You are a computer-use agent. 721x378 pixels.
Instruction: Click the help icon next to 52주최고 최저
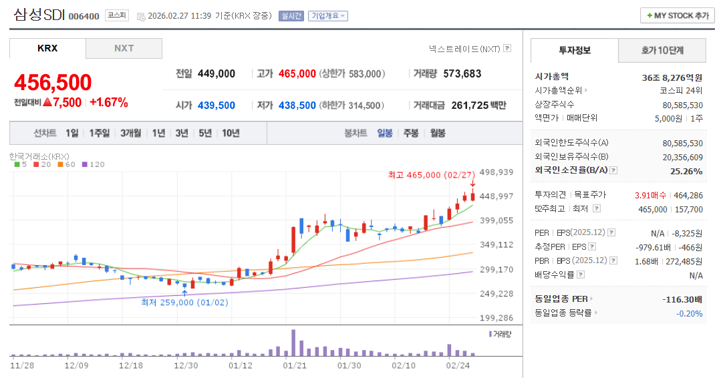pyautogui.click(x=597, y=208)
